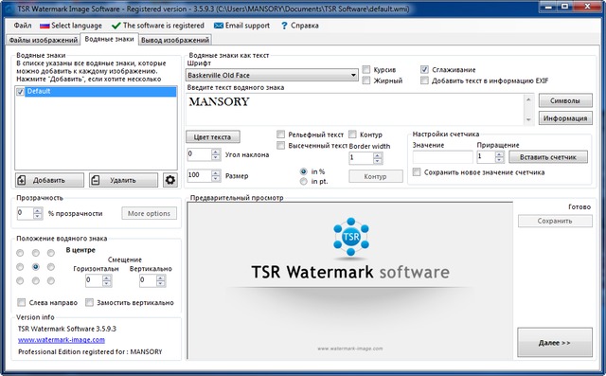Screen dimensions: 606x376
Task: Switch to Вывод изображений tab
Action: coord(175,40)
